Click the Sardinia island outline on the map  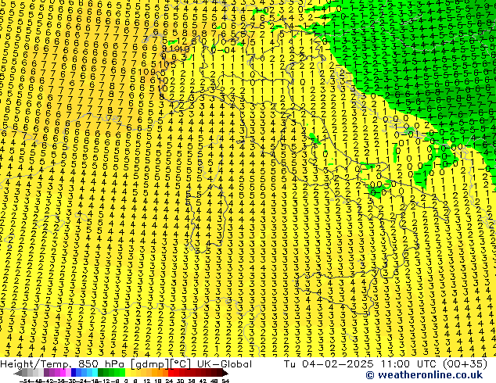click(x=206, y=219)
